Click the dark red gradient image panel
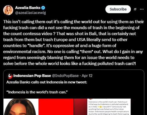 81,107
